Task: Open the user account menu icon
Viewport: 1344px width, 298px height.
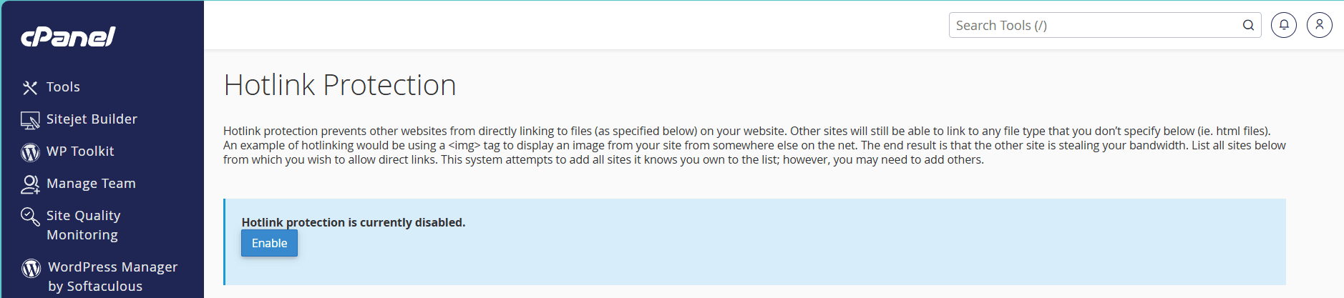Action: point(1320,25)
